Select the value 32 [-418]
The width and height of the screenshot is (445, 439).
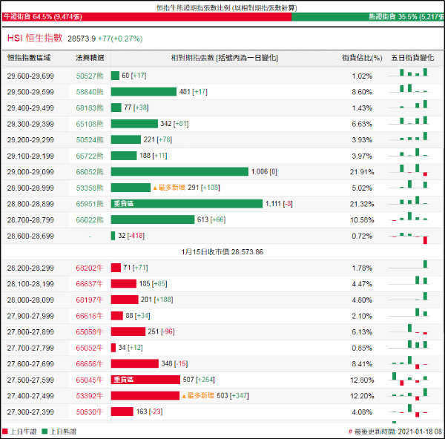(131, 236)
